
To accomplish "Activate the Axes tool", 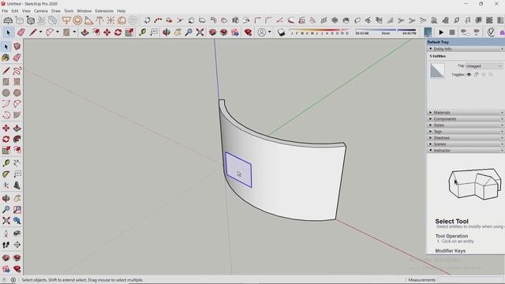I will click(6, 185).
